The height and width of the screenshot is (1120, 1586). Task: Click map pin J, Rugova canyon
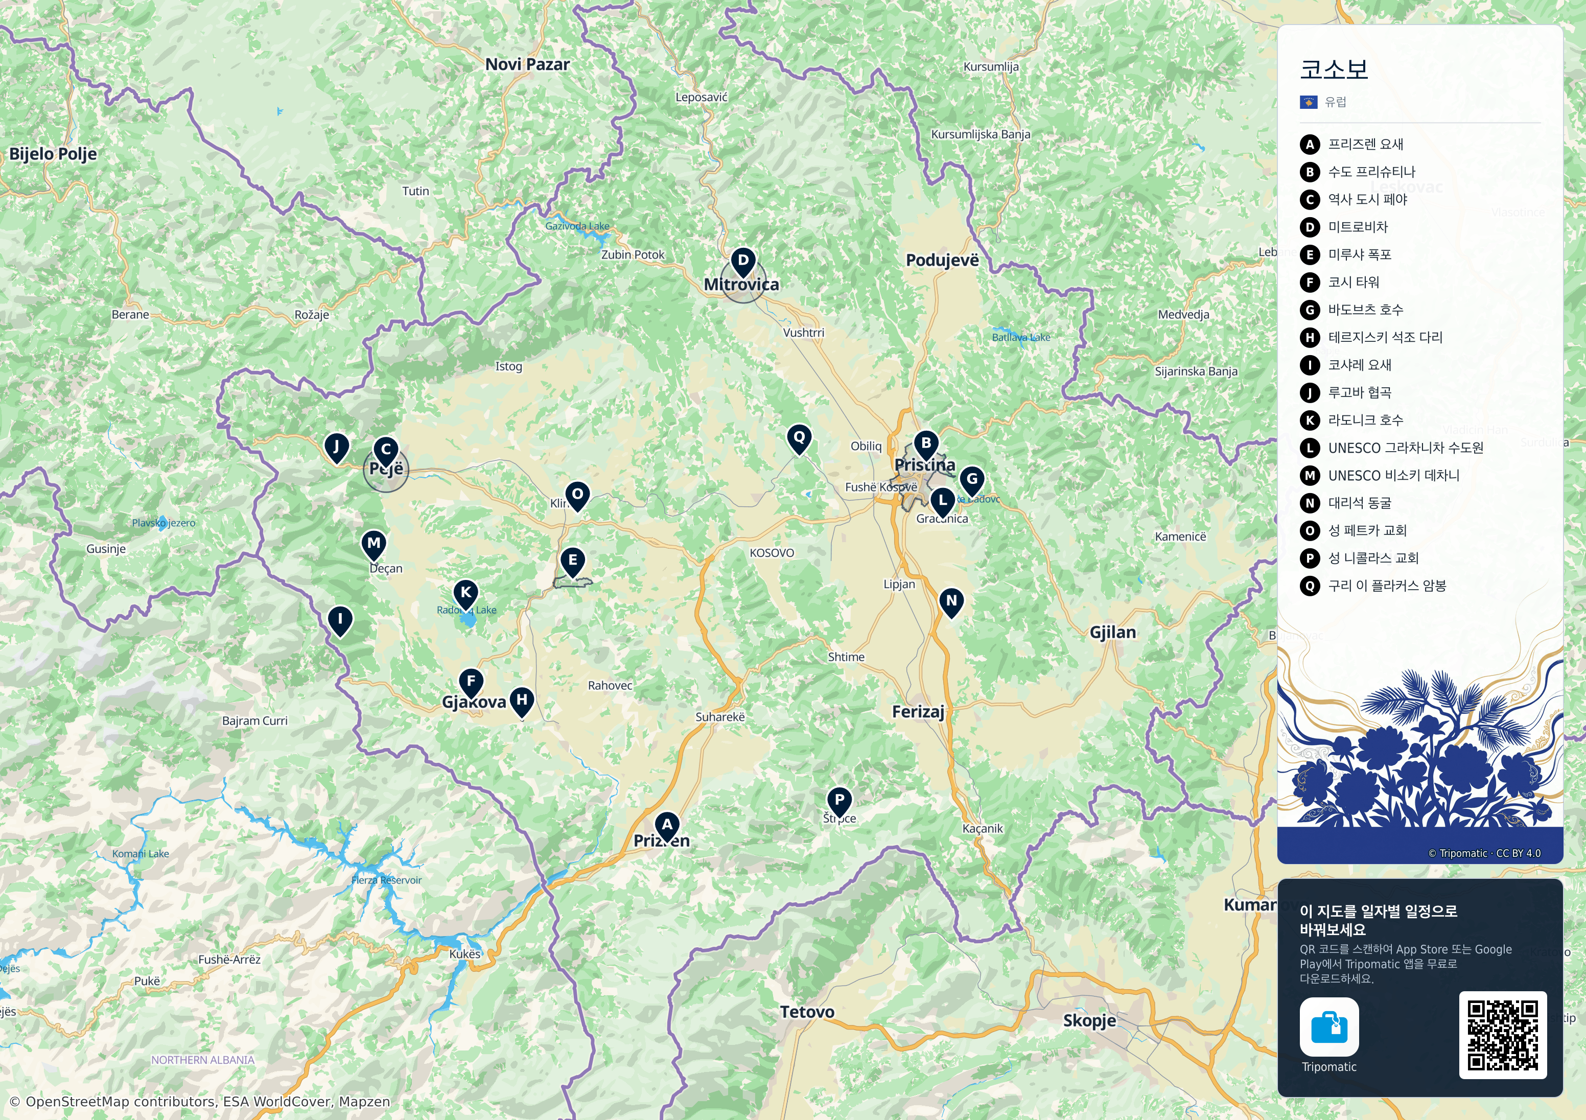coord(336,449)
